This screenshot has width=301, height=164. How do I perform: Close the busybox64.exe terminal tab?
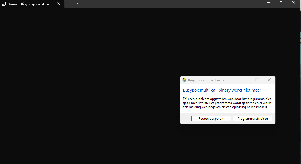(59, 4)
